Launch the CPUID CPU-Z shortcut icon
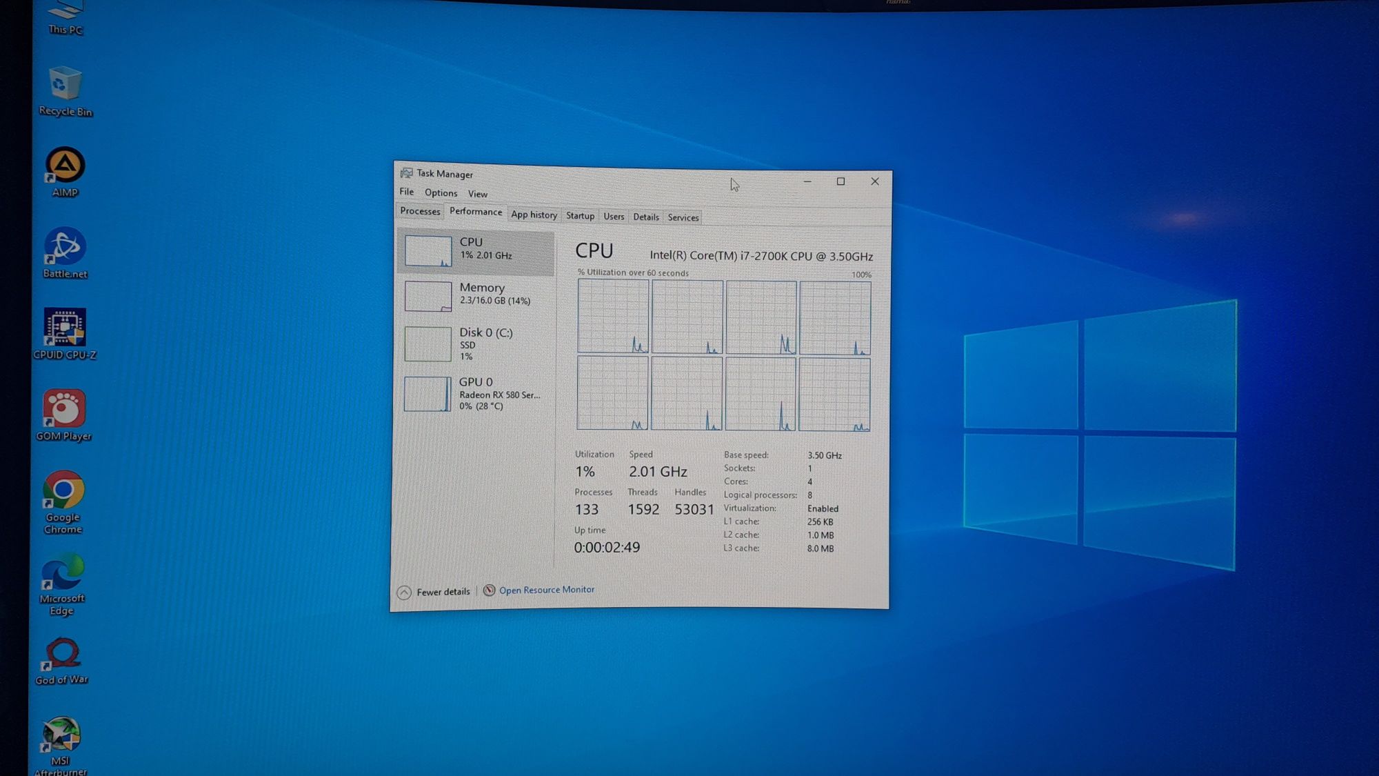 [x=65, y=327]
